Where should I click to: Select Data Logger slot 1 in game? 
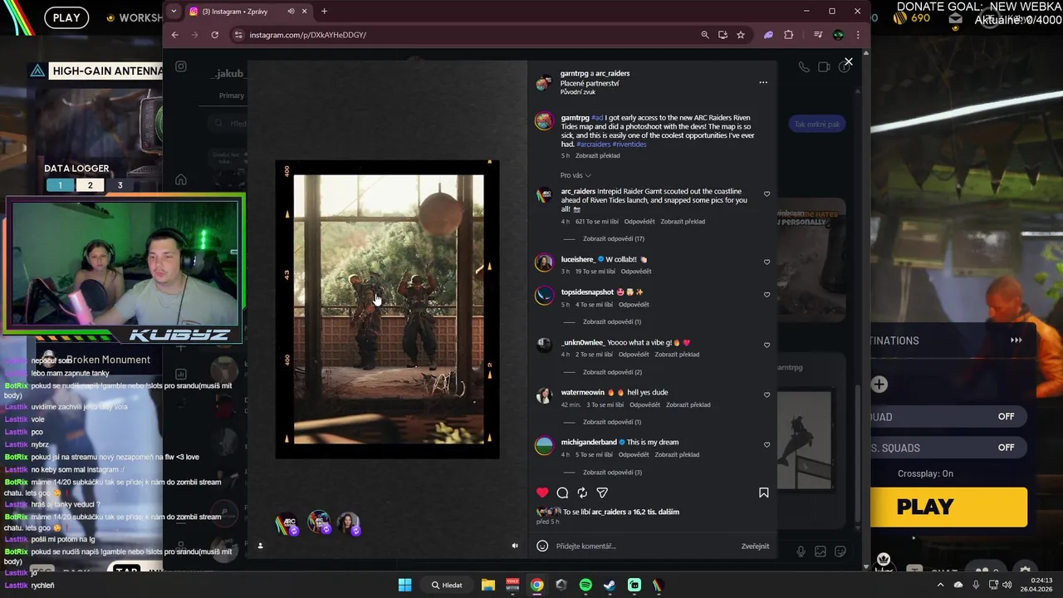click(x=60, y=185)
